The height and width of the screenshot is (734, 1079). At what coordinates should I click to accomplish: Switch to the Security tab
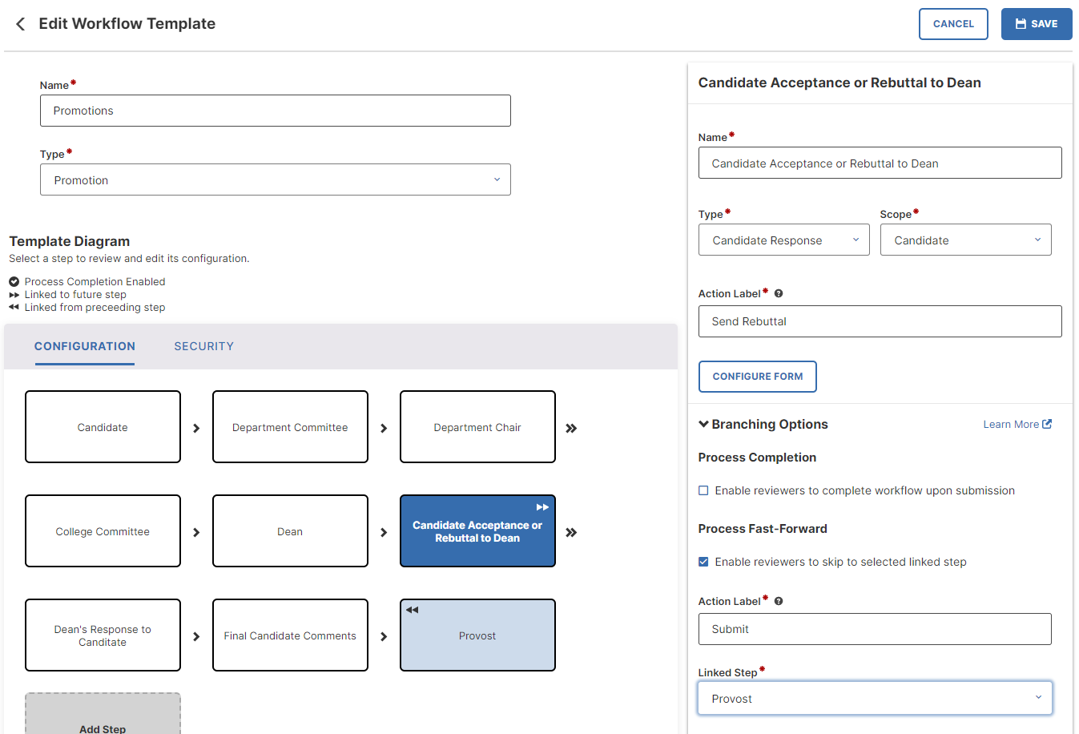pos(204,347)
